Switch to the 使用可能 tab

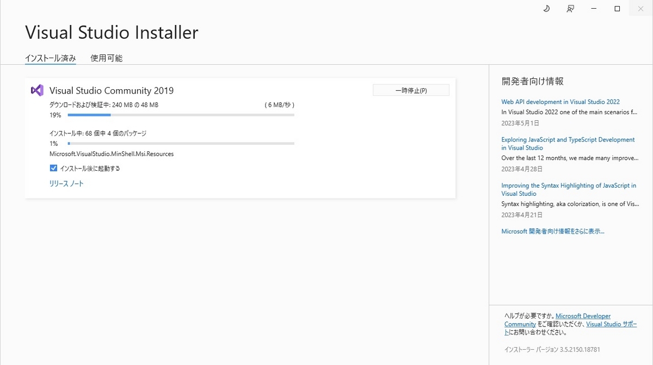(107, 58)
